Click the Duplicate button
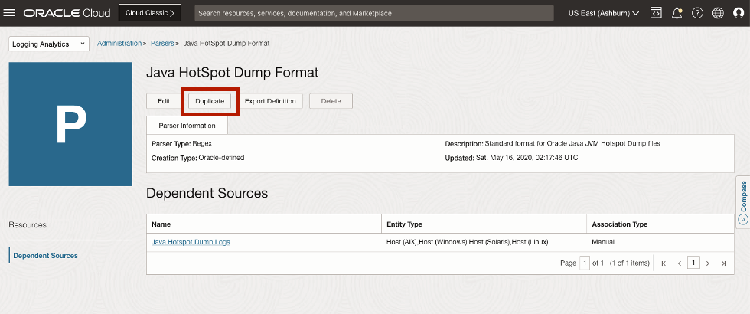The height and width of the screenshot is (314, 750). (210, 101)
